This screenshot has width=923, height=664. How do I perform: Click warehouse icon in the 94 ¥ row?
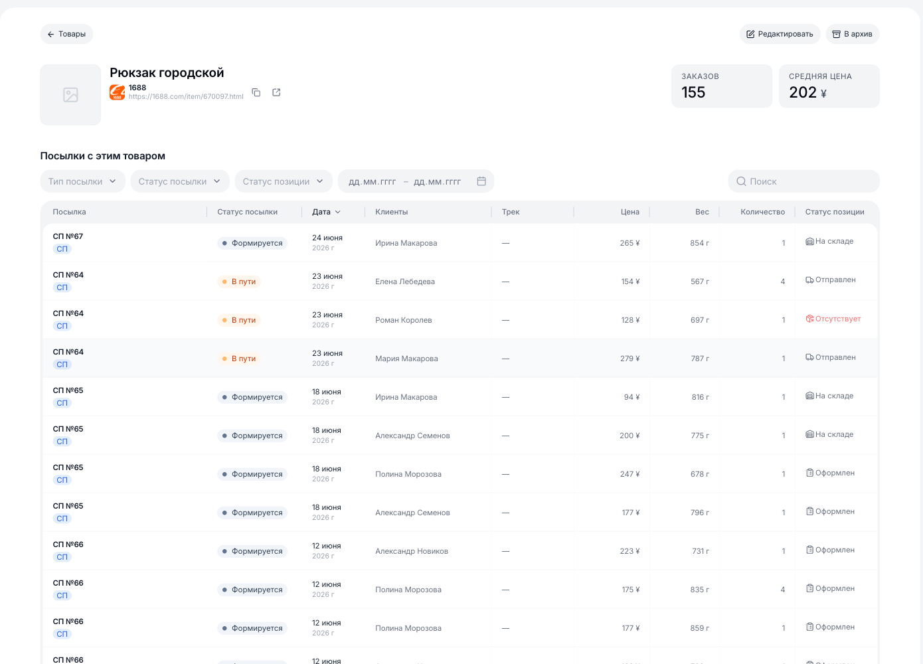[x=809, y=396]
